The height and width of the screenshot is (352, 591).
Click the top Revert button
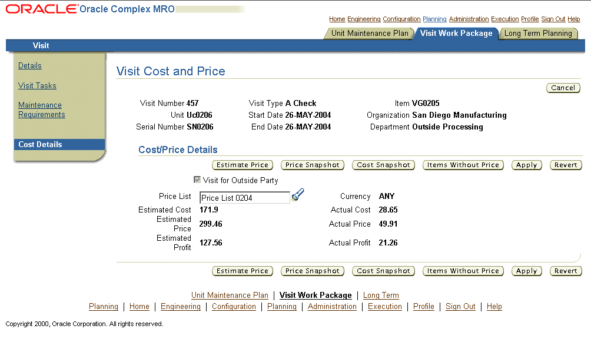(x=566, y=165)
